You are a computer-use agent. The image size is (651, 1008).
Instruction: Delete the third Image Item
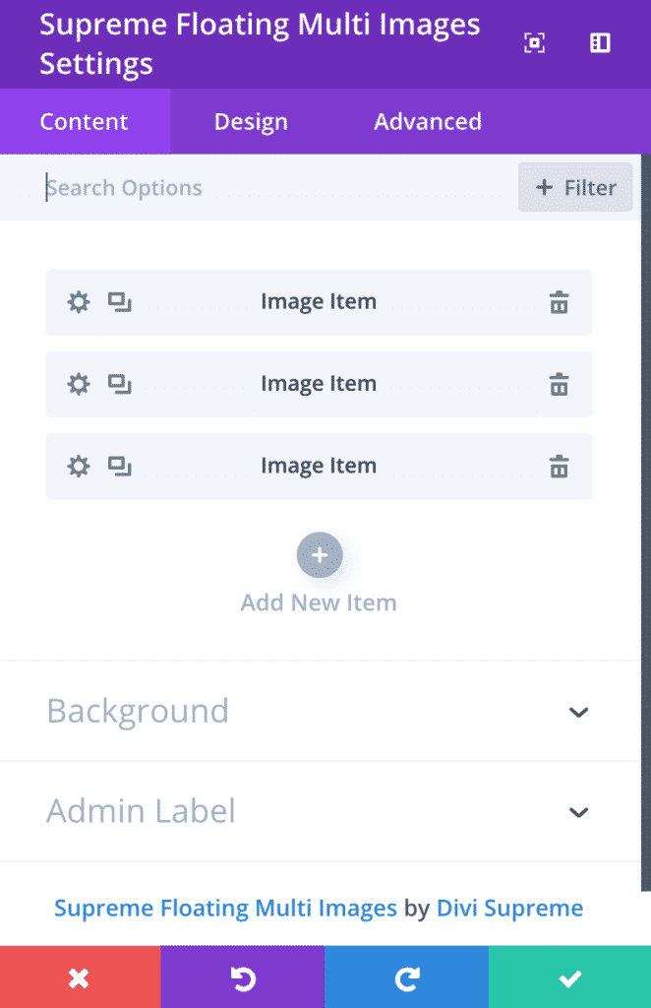tap(559, 466)
